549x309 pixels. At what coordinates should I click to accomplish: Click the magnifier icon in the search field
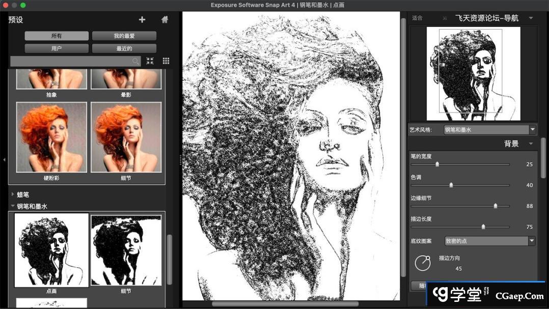135,61
